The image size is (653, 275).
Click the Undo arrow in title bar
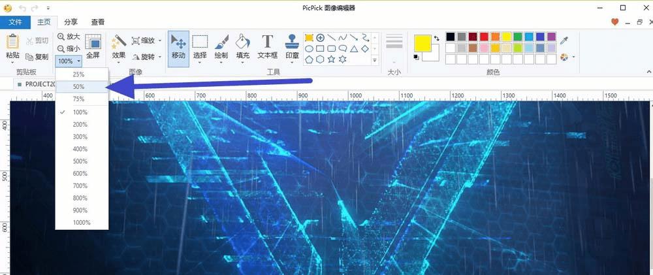[22, 8]
